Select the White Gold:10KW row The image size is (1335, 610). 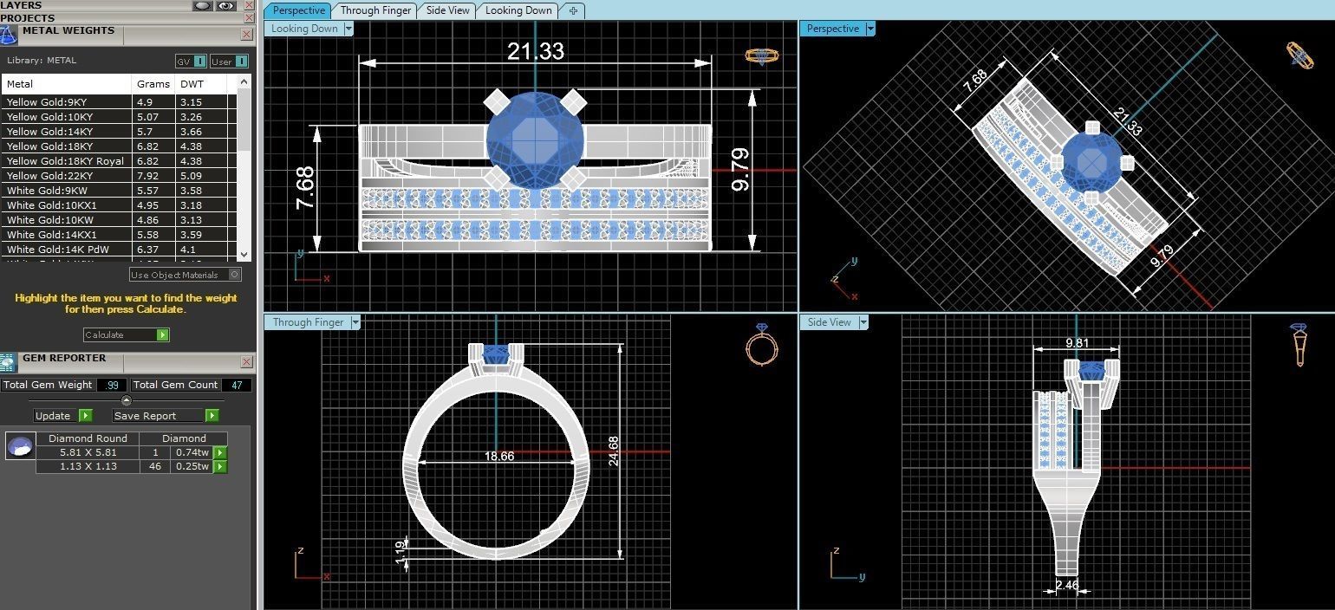119,220
